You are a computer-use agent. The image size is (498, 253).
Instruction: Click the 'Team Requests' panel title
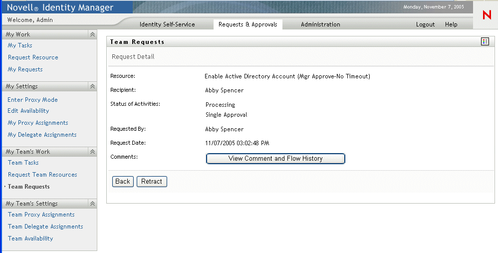click(137, 42)
